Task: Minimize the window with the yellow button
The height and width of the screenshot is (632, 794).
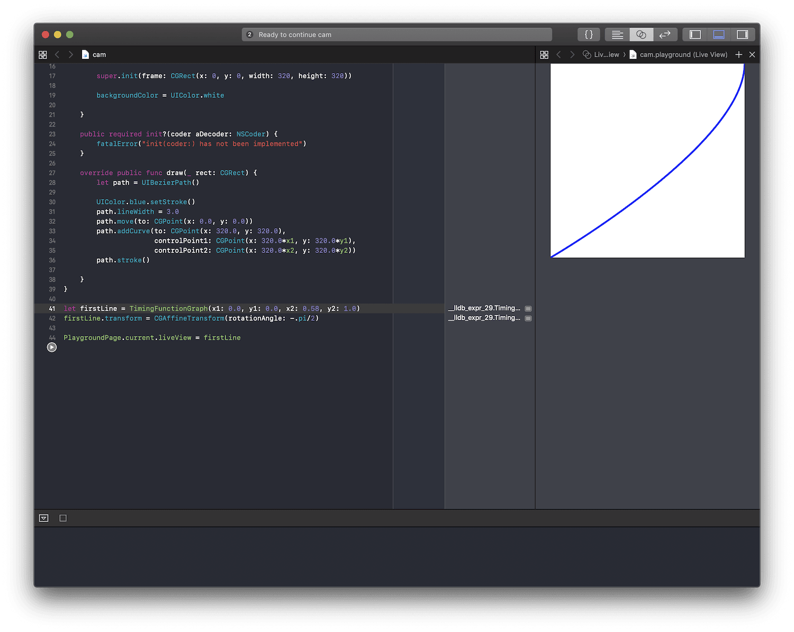Action: coord(58,34)
